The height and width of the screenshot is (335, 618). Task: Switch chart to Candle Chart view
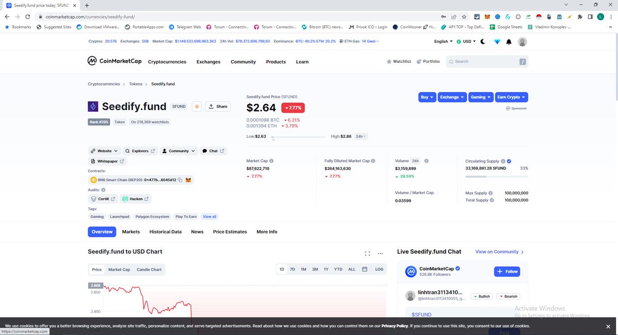pos(149,270)
